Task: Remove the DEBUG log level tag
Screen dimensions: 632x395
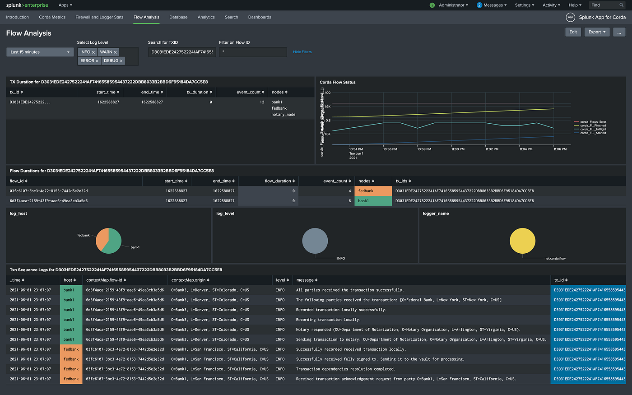Action: 121,61
